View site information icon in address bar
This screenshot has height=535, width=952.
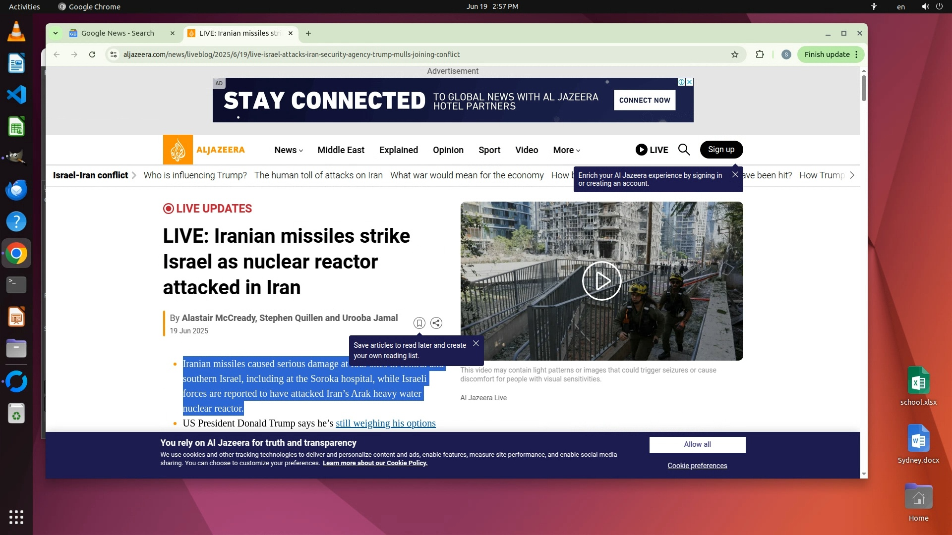[x=114, y=54]
